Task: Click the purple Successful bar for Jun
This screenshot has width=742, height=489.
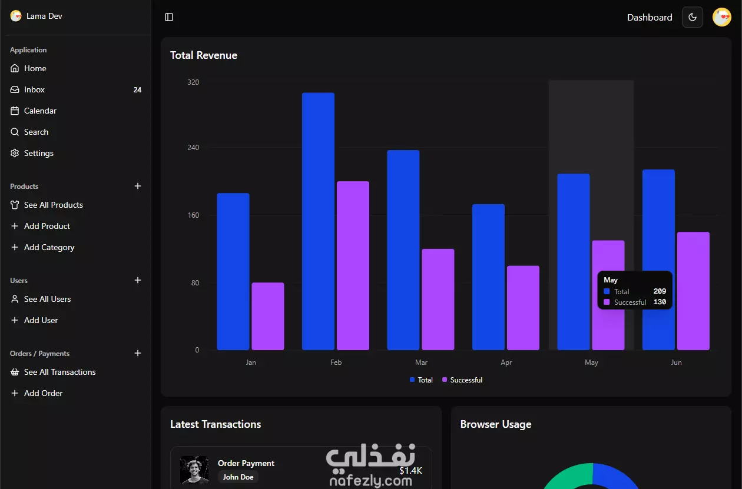Action: coord(693,291)
